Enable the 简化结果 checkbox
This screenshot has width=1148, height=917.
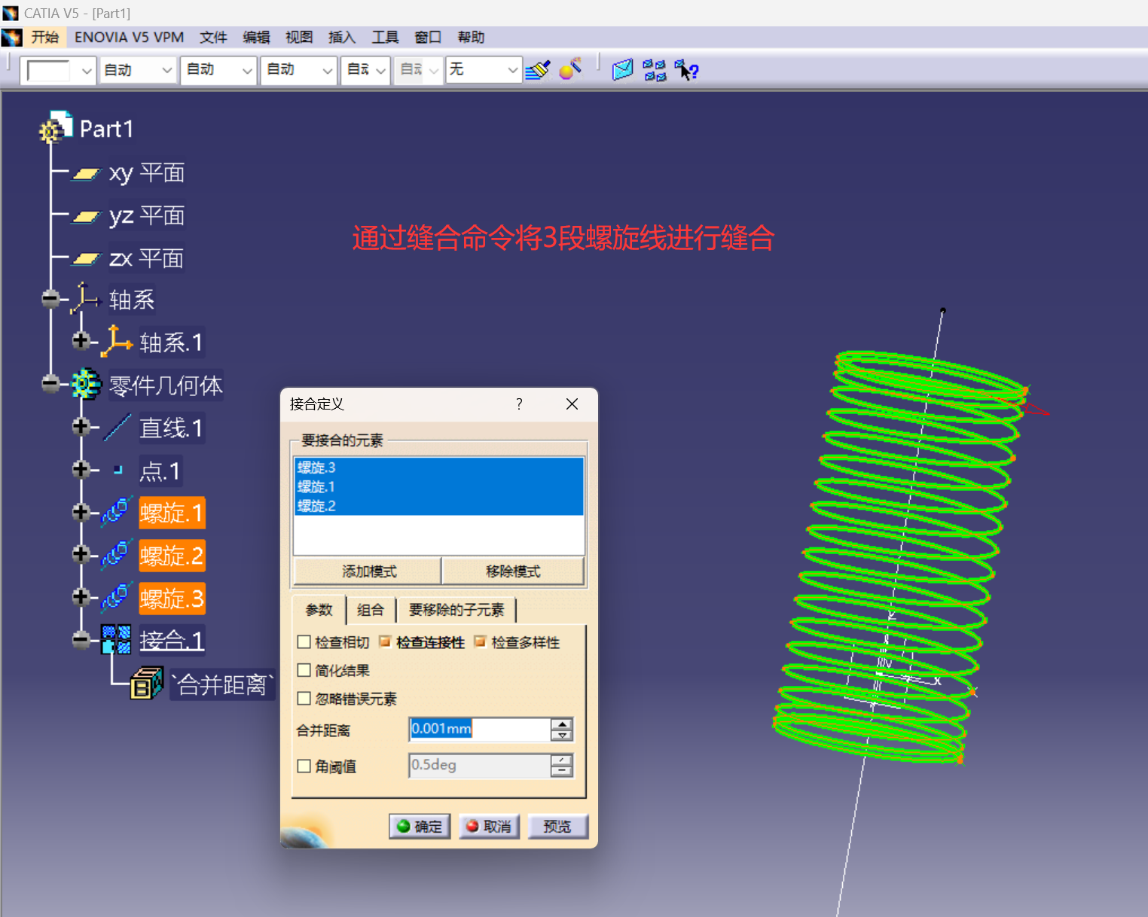[304, 670]
